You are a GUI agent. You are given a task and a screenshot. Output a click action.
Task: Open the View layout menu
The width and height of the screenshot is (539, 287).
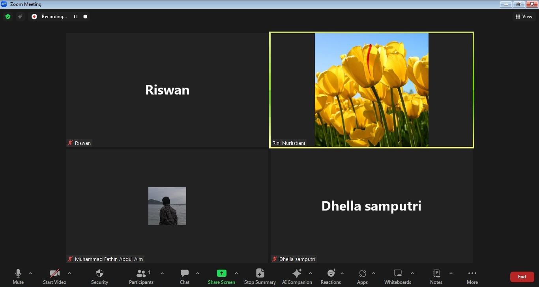[x=524, y=17]
